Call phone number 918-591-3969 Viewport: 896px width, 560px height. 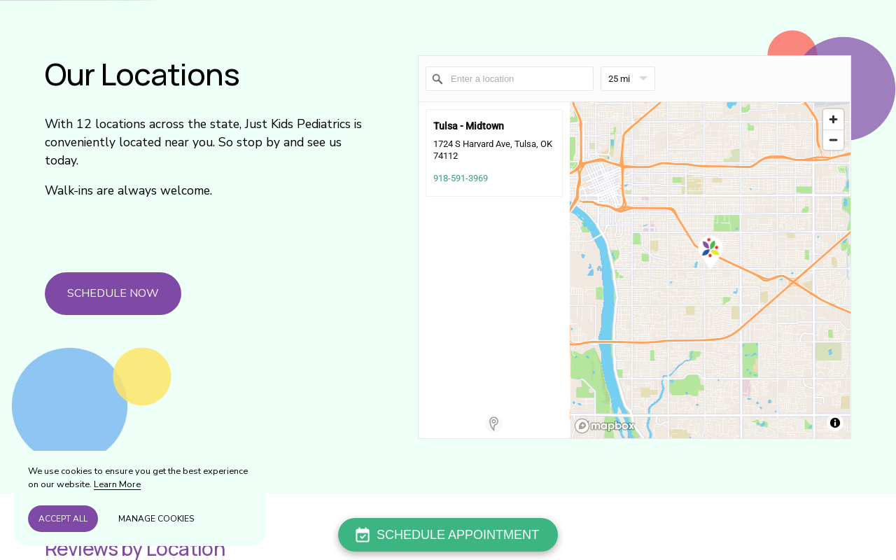pyautogui.click(x=461, y=178)
